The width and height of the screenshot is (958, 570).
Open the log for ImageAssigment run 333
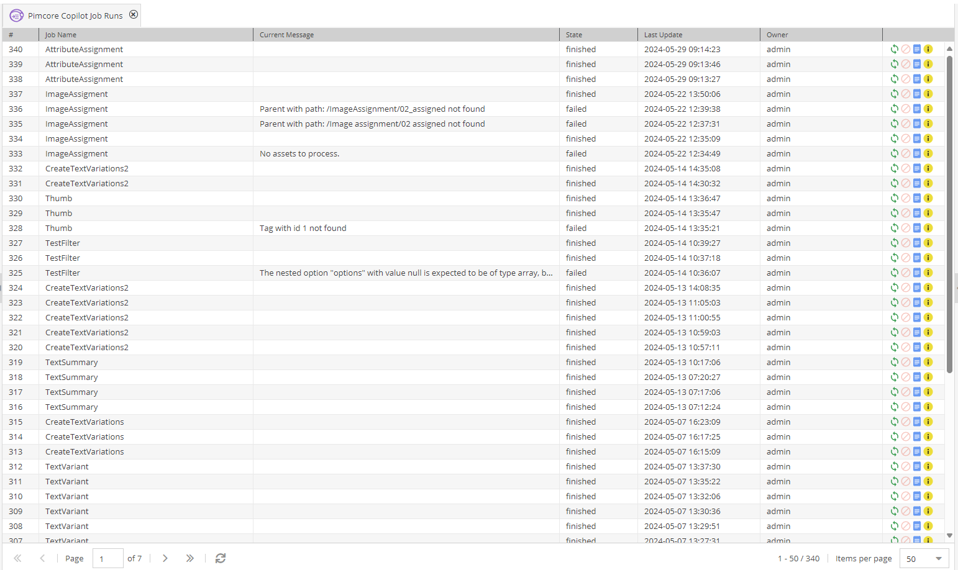click(917, 153)
